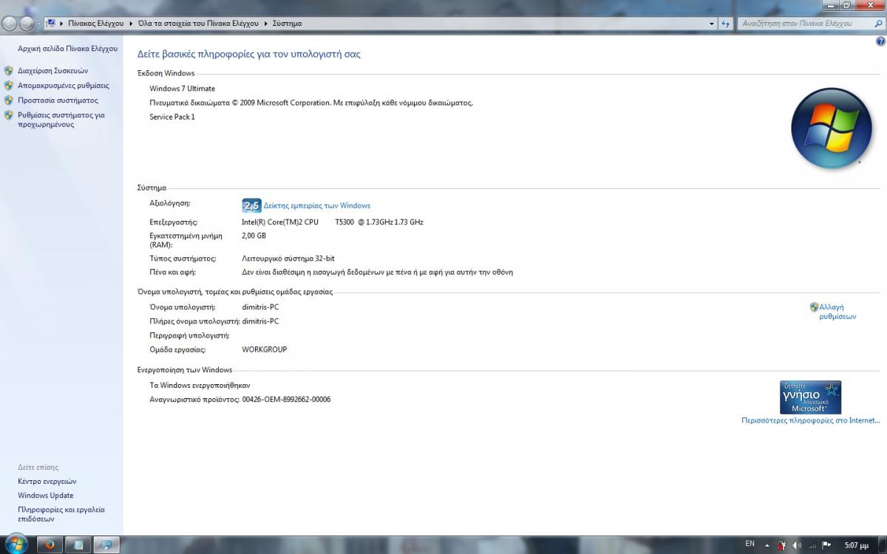Image resolution: width=887 pixels, height=554 pixels.
Task: Click the Service Pack 1 text
Action: tap(172, 117)
